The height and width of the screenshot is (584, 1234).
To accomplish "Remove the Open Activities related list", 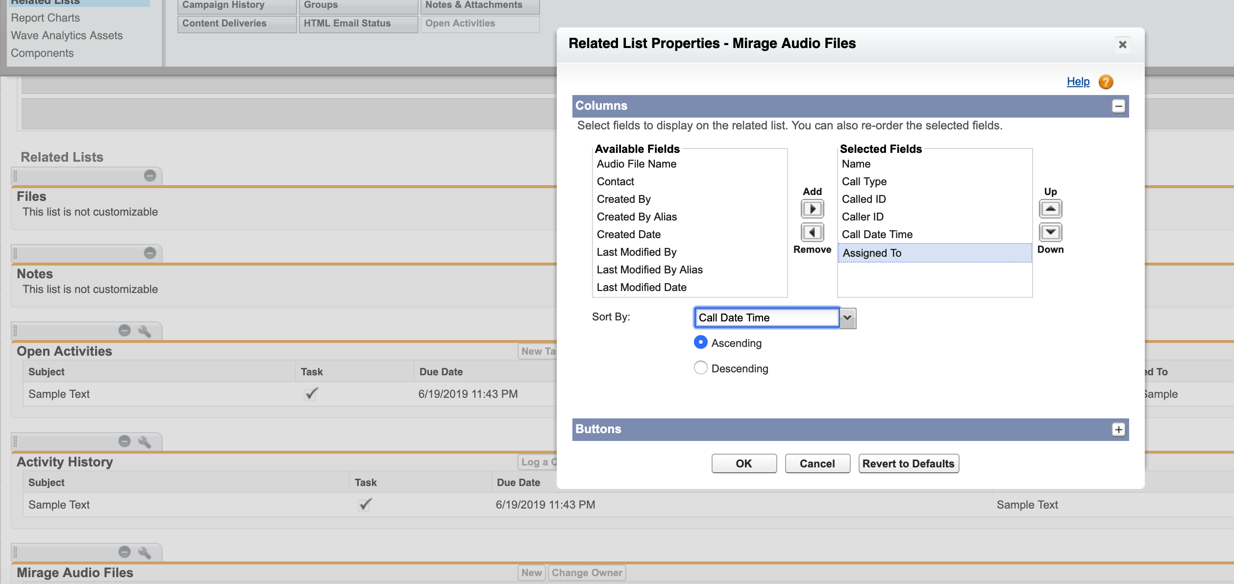I will tap(124, 331).
